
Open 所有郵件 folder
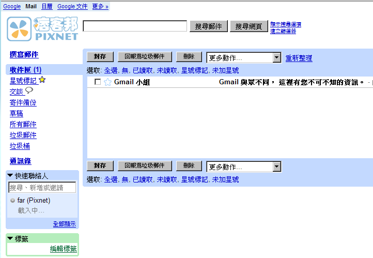coord(23,124)
